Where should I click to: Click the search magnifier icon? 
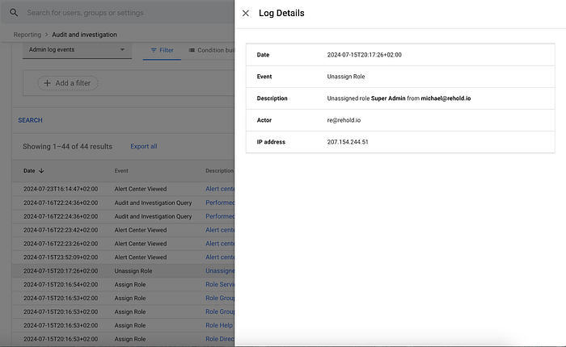[x=14, y=13]
